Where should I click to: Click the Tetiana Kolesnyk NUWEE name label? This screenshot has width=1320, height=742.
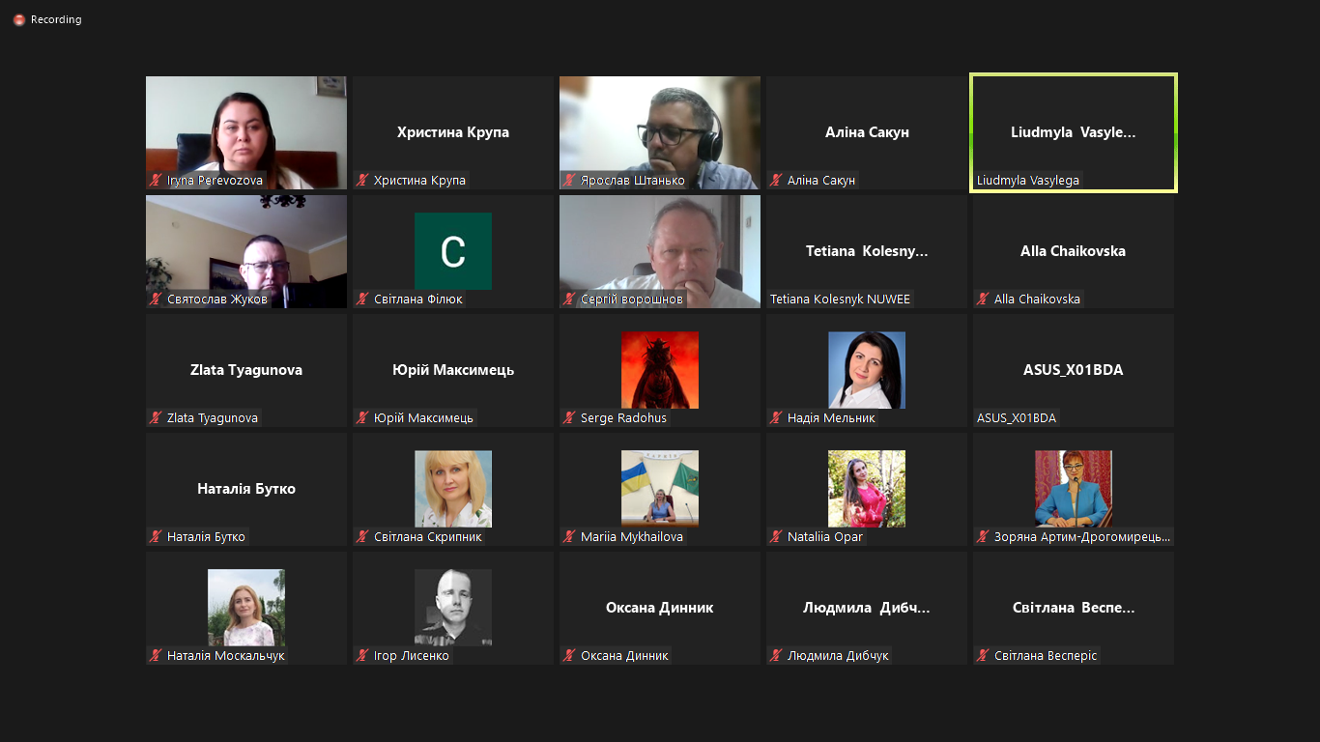click(x=840, y=300)
